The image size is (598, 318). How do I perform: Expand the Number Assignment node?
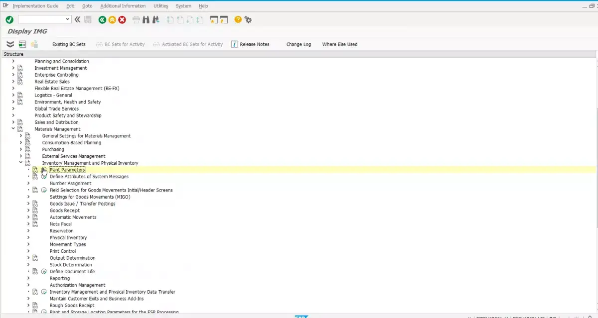(x=28, y=183)
